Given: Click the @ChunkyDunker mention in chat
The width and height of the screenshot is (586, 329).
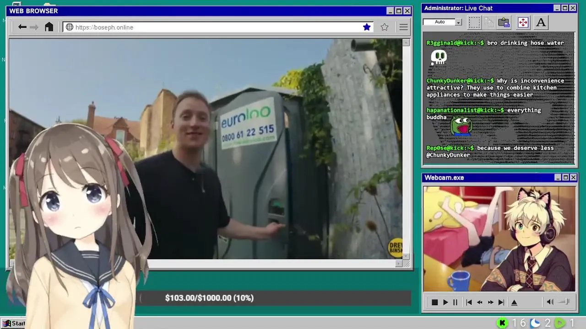Looking at the screenshot, I should point(448,155).
